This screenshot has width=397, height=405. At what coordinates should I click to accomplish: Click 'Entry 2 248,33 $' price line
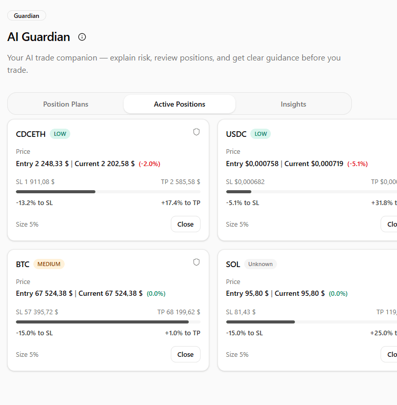pyautogui.click(x=43, y=164)
